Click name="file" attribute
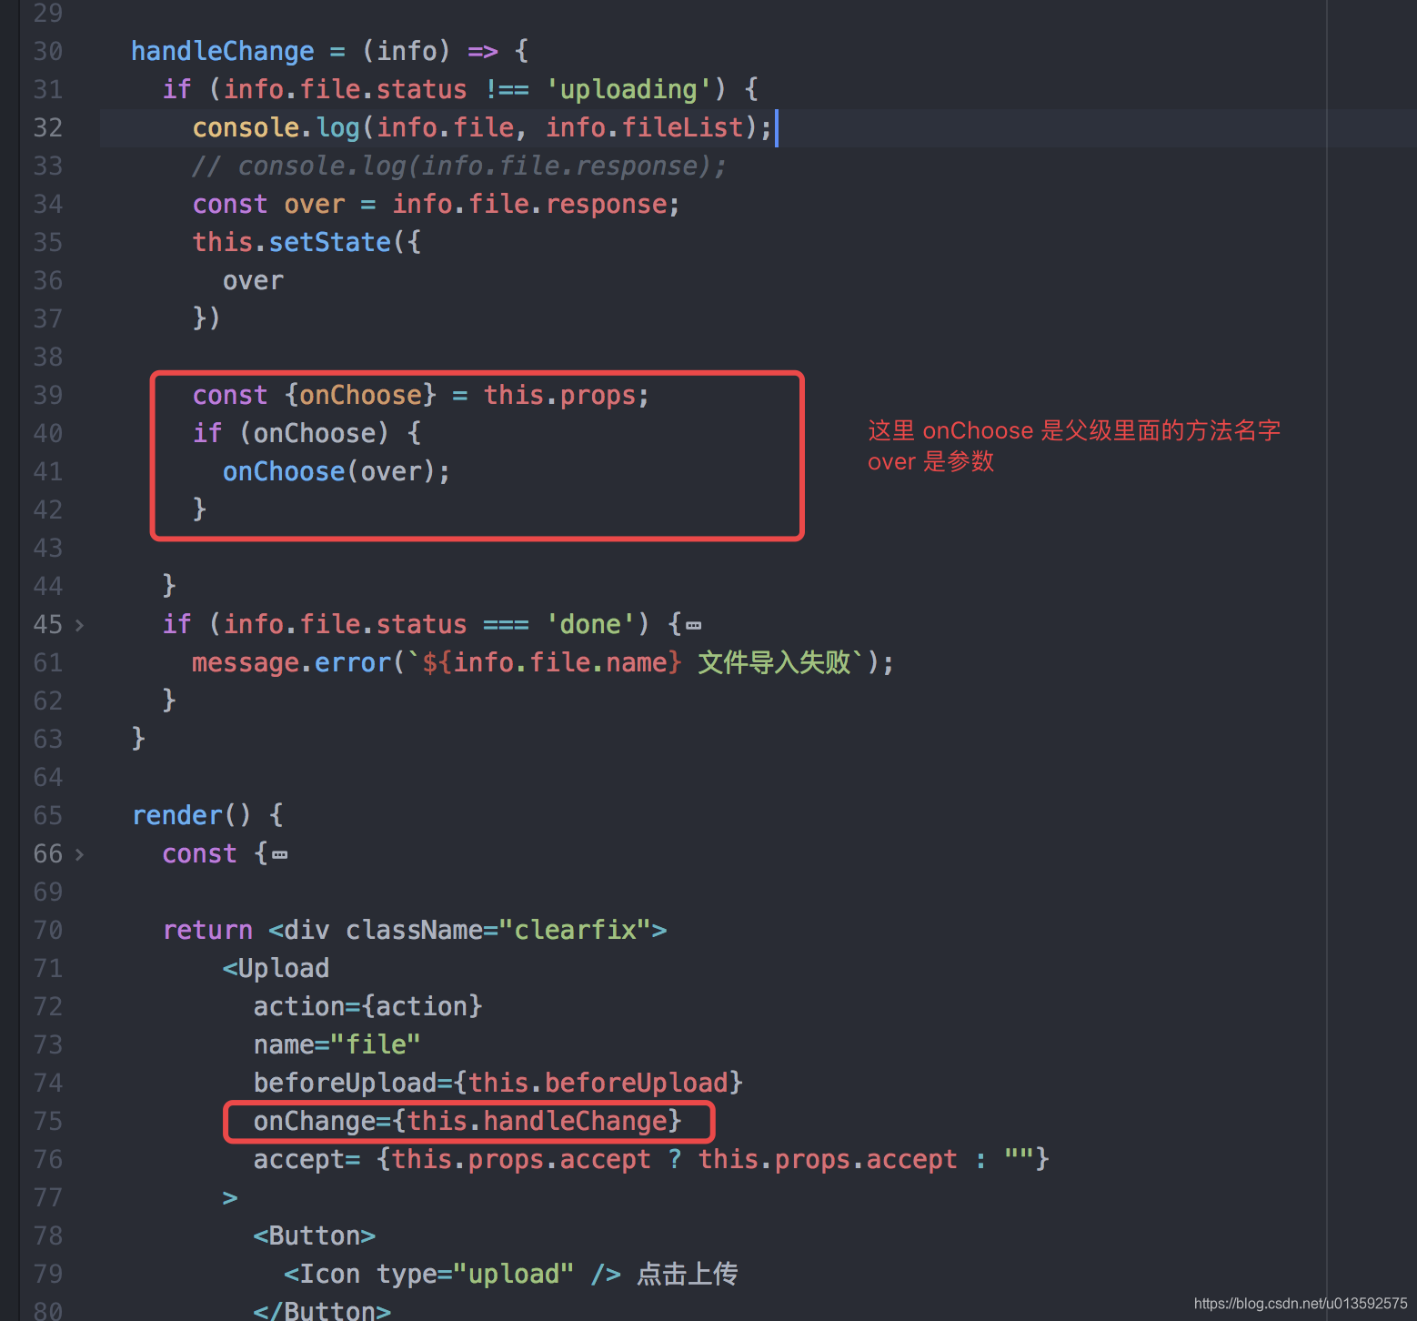Viewport: 1417px width, 1321px height. pos(337,1044)
